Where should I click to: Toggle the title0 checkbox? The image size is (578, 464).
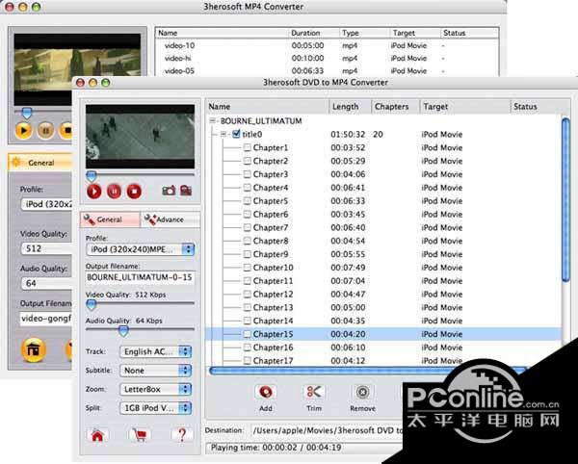236,134
